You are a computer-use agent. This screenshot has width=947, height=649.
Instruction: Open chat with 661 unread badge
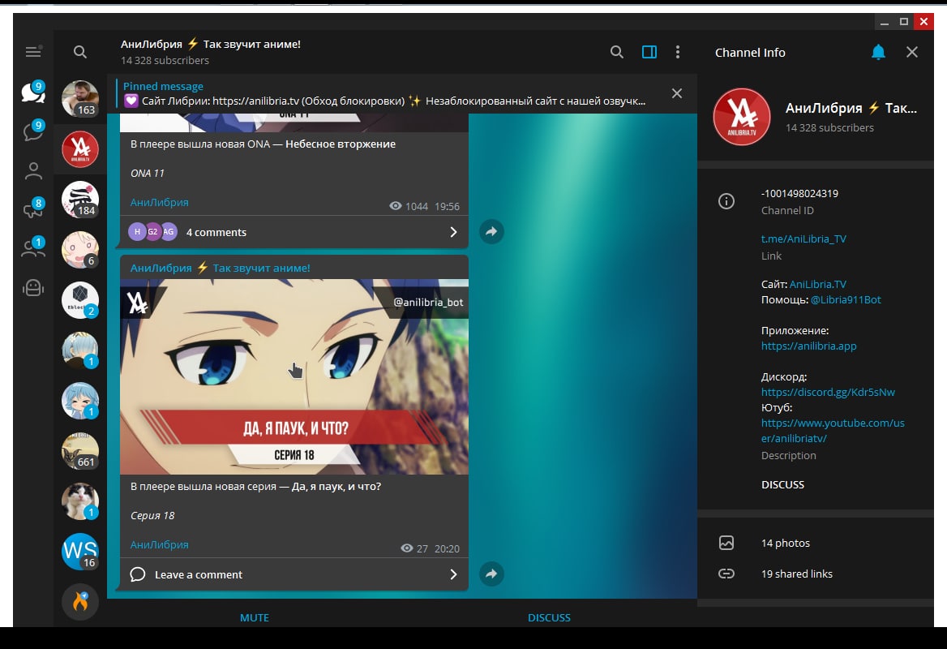coord(79,451)
